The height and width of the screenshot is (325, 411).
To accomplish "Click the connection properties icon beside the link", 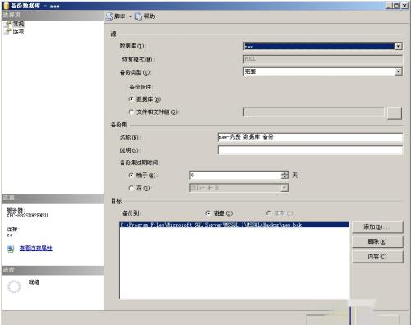I will 11,249.
